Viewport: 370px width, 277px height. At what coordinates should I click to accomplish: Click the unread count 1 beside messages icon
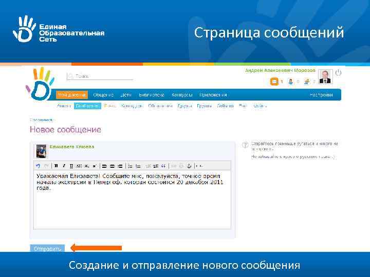tap(282, 82)
